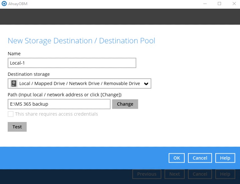The image size is (240, 184).
Task: Minimize the AhsayOBM window
Action: click(205, 4)
